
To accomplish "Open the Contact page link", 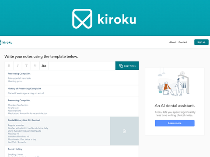I will point(182,42).
